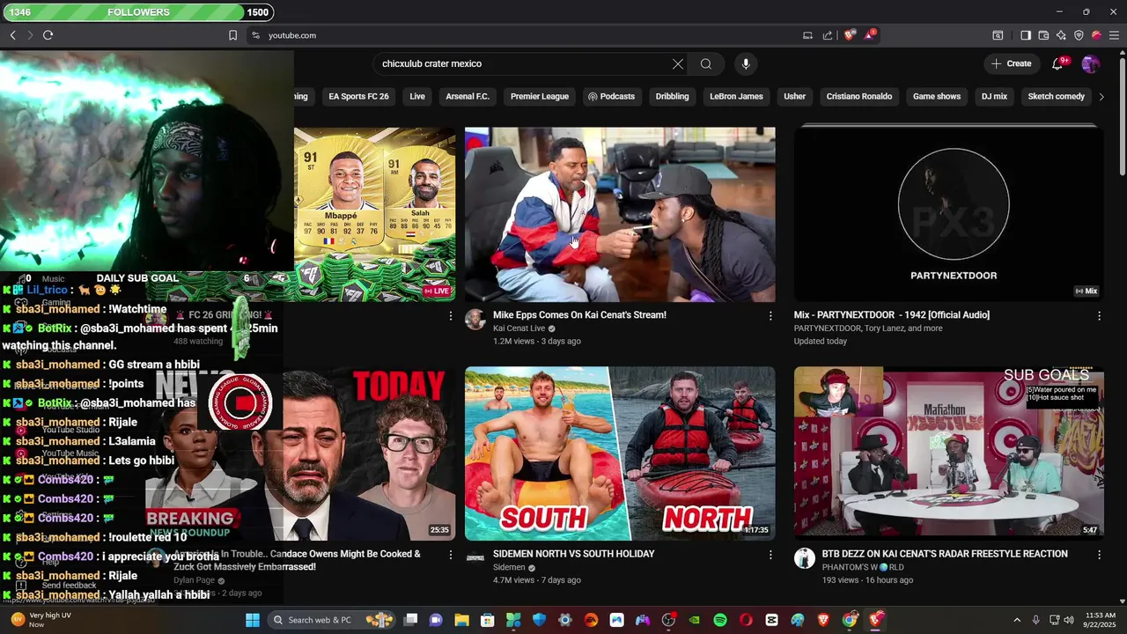Click the Brave Shields lion icon
The width and height of the screenshot is (1127, 634).
click(x=850, y=35)
